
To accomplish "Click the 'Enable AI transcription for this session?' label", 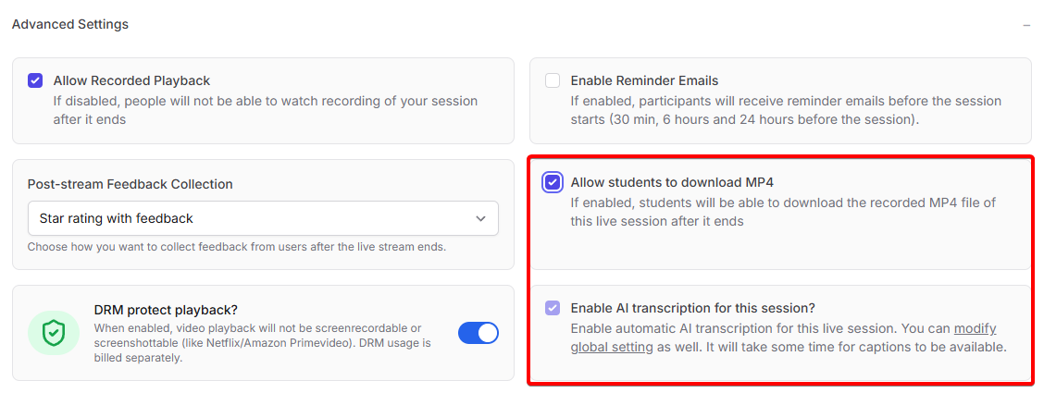I will click(x=692, y=308).
